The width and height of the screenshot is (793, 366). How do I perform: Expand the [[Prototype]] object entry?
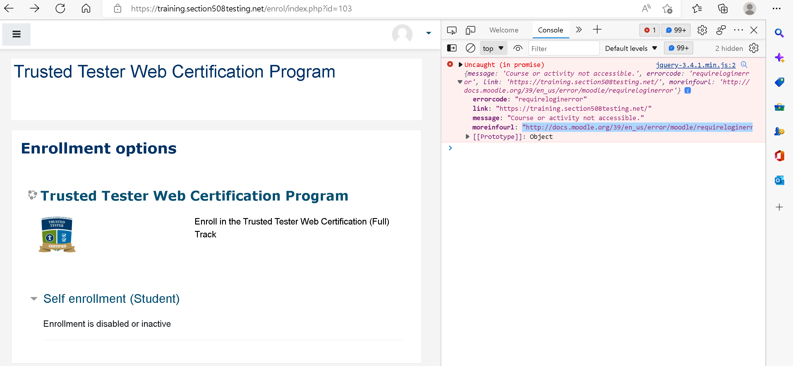468,137
